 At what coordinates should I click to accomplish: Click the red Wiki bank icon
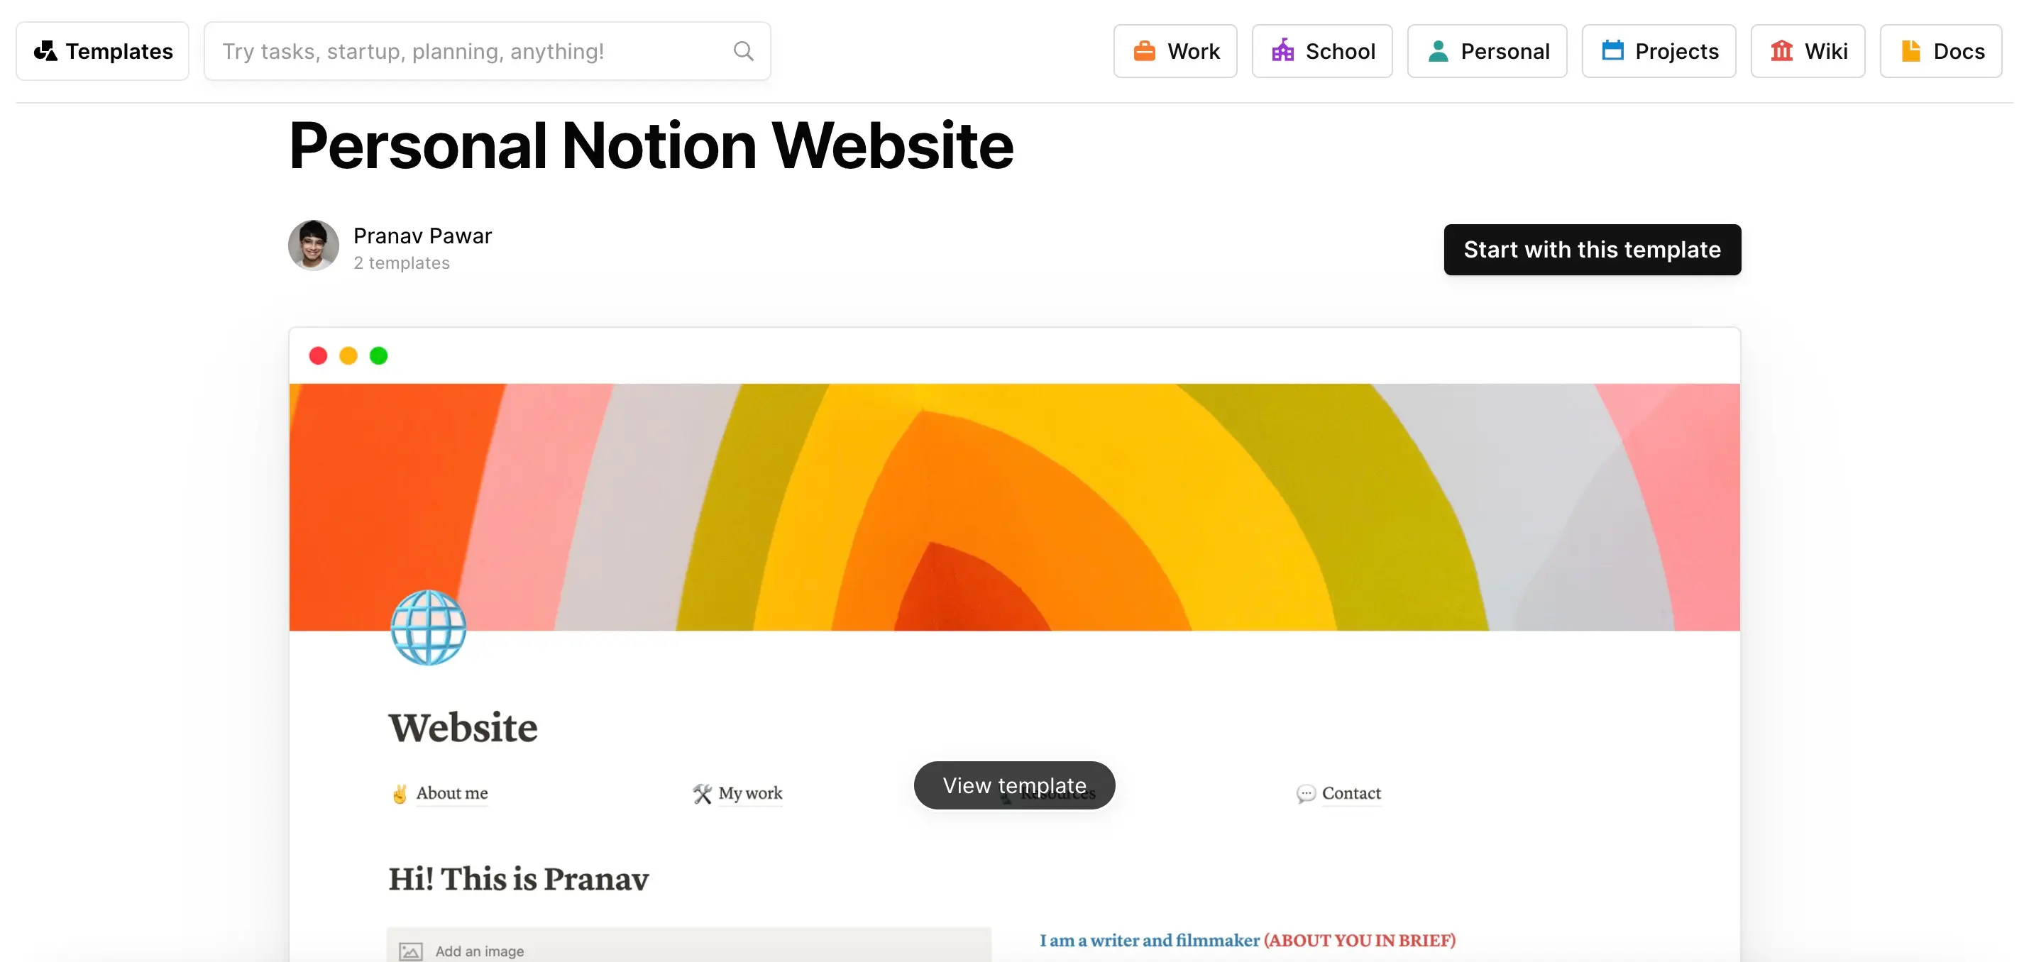tap(1783, 50)
